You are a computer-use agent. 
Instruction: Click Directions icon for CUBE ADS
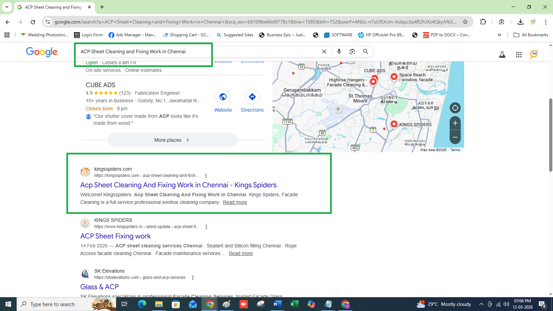(252, 97)
